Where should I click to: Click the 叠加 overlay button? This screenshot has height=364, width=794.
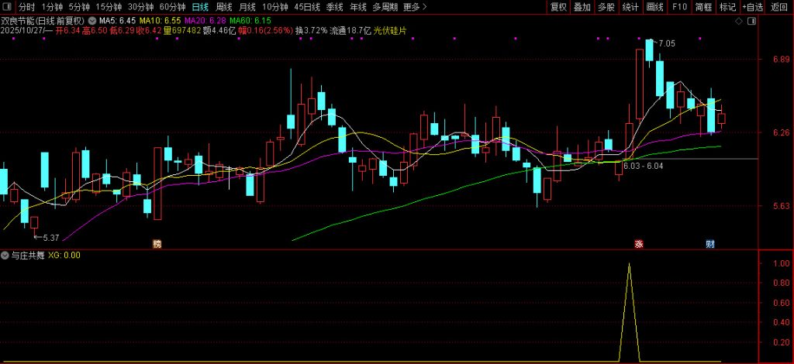(x=582, y=7)
